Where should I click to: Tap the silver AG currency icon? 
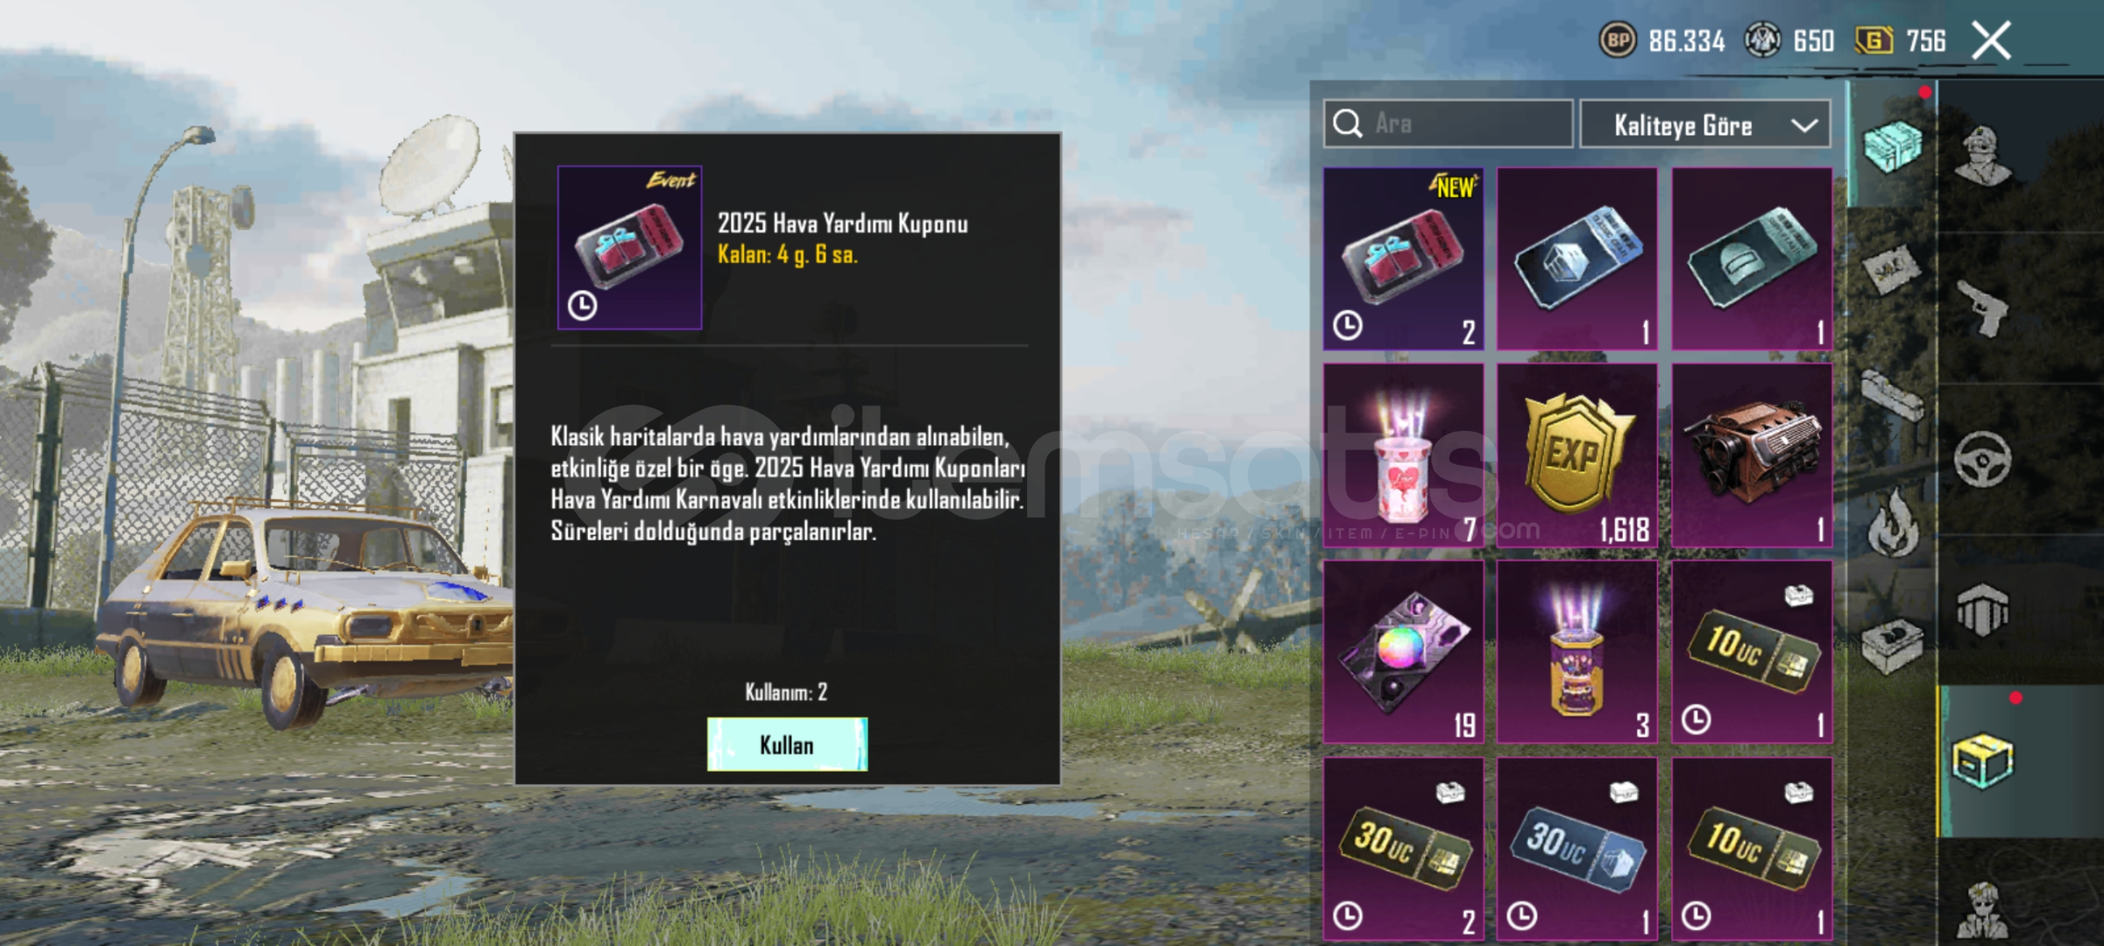[1762, 40]
